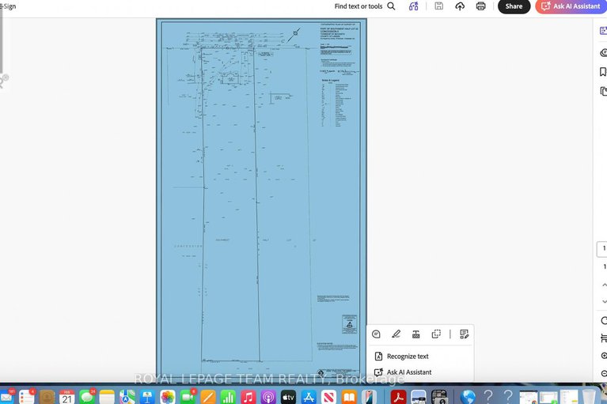Open the AI generative summary tool icon
Image resolution: width=607 pixels, height=404 pixels.
point(414,6)
